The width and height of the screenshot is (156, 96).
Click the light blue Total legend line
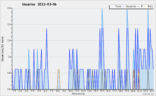pos(112,6)
